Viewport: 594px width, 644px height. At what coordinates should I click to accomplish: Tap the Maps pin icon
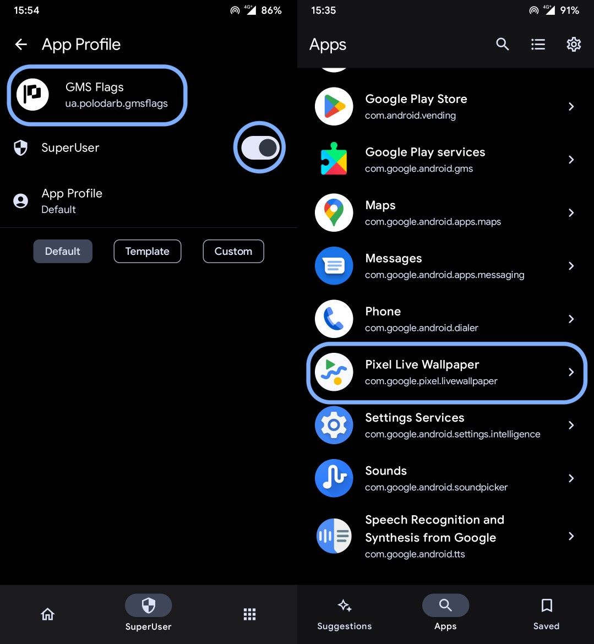334,212
